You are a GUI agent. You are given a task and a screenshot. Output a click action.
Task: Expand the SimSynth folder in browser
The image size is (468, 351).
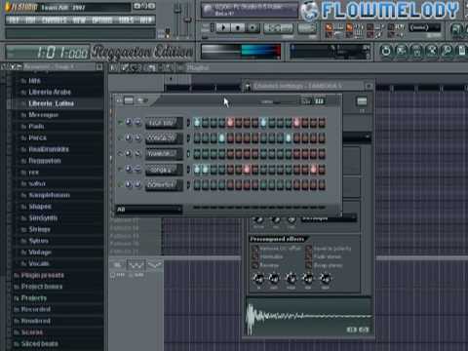[x=43, y=217]
